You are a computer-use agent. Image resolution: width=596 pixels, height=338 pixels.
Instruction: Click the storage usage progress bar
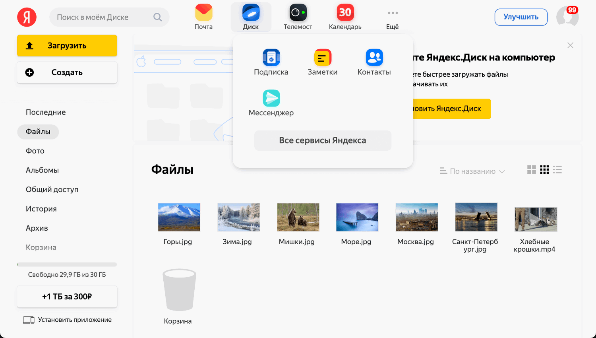[67, 264]
